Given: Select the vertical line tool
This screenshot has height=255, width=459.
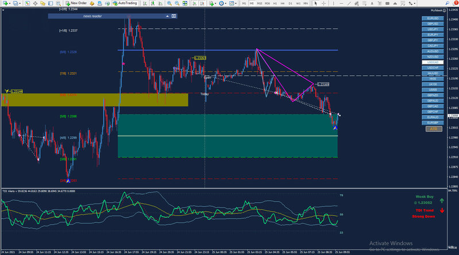Looking at the screenshot, I should pyautogui.click(x=333, y=3).
